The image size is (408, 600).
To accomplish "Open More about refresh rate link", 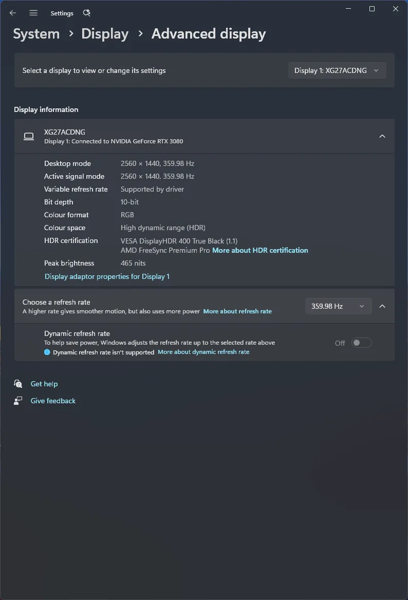I will [x=237, y=311].
